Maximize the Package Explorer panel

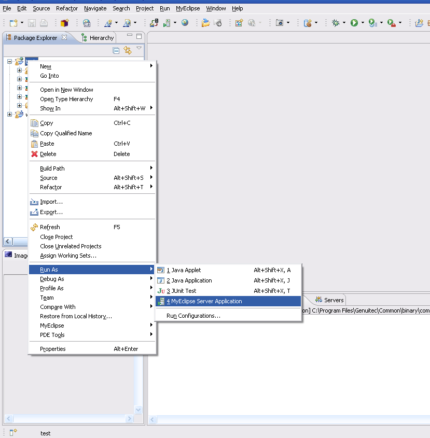(139, 36)
